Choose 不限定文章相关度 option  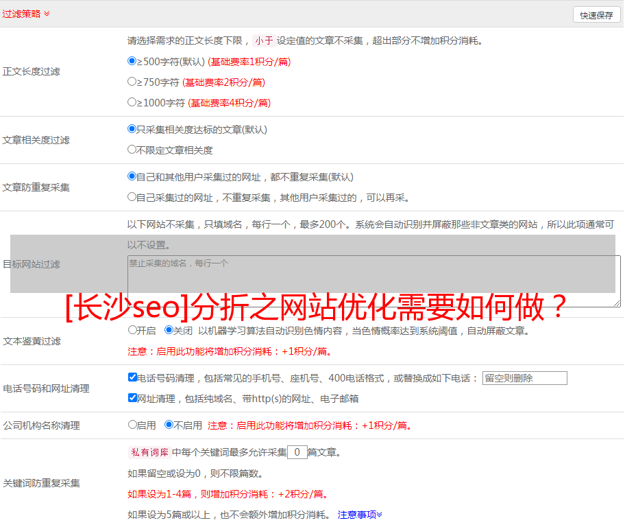coord(132,150)
